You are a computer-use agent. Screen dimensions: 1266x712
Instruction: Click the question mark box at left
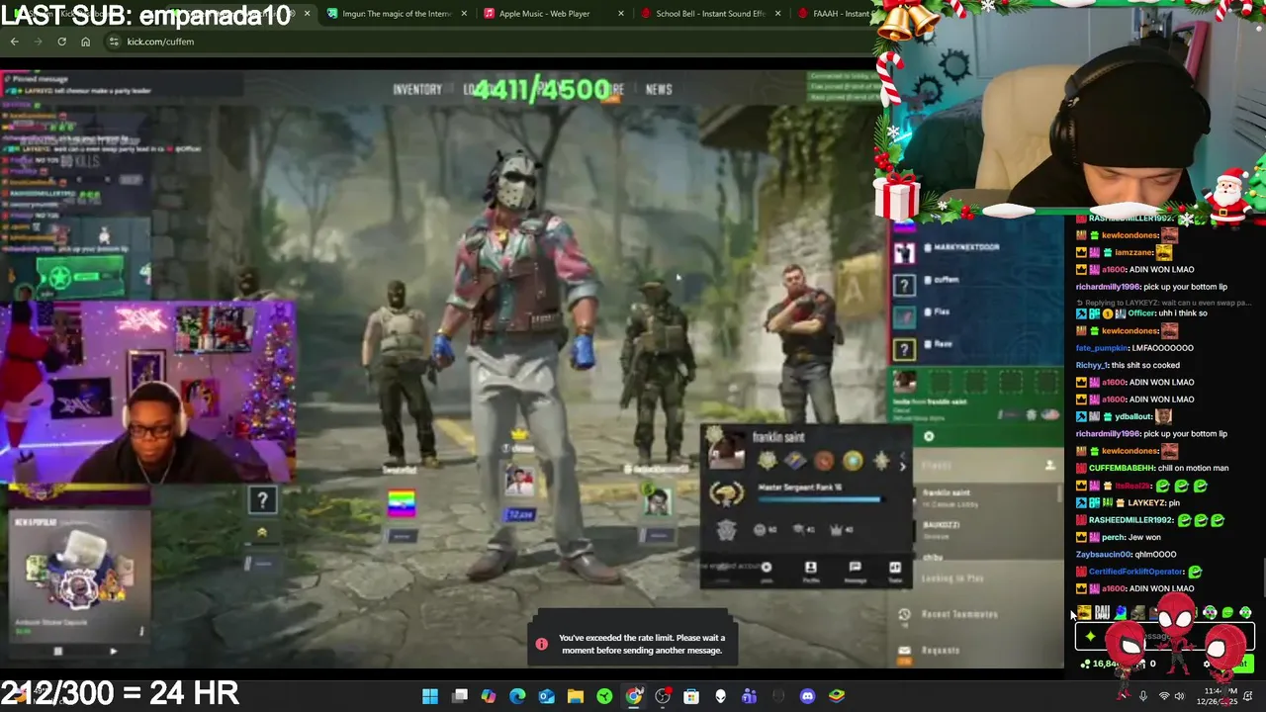tap(262, 500)
